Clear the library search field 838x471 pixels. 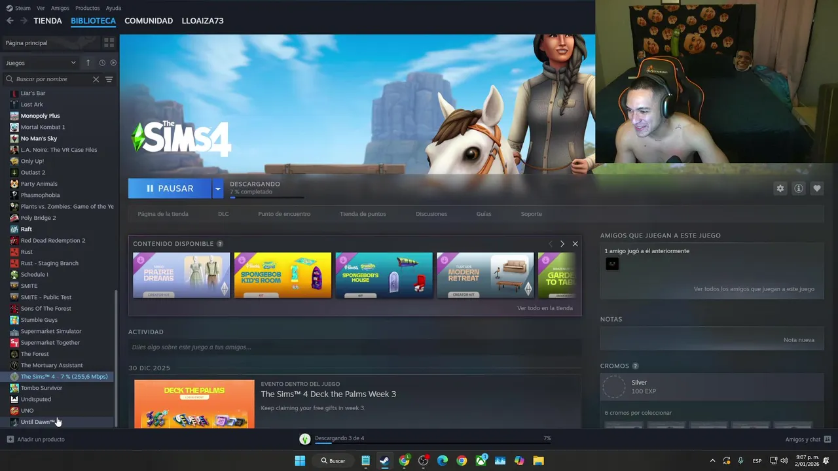[96, 79]
